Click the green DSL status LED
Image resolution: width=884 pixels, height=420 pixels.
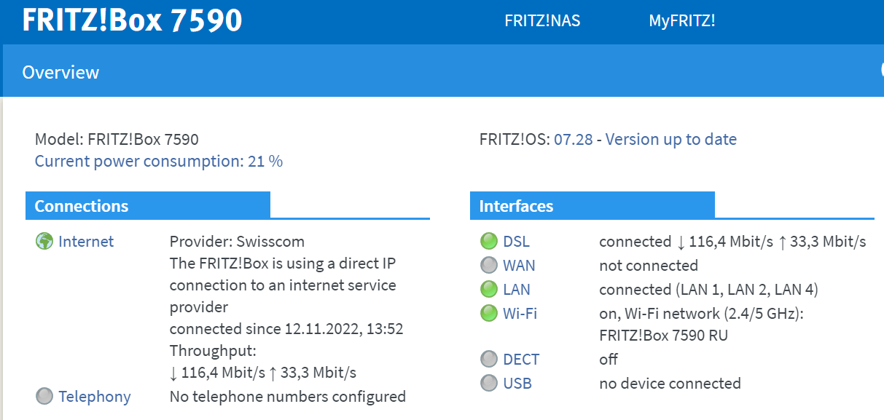click(488, 240)
